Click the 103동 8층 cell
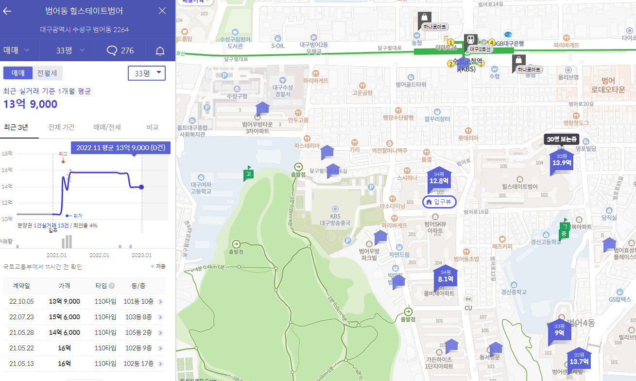Image resolution: width=636 pixels, height=381 pixels. 138,317
